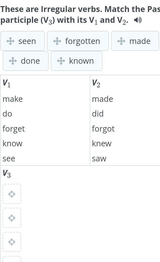Select the third V3 drop target icon
Screen dimensions: 160x262
[12, 242]
